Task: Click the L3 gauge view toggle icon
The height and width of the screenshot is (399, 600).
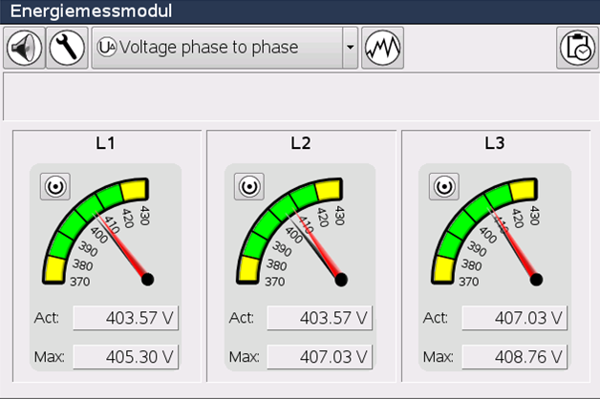Action: point(444,186)
